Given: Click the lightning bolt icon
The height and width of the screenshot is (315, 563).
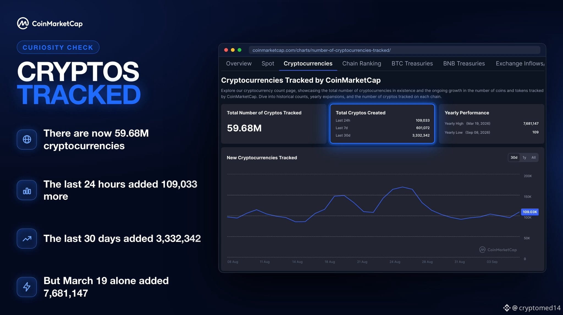Looking at the screenshot, I should (x=27, y=287).
